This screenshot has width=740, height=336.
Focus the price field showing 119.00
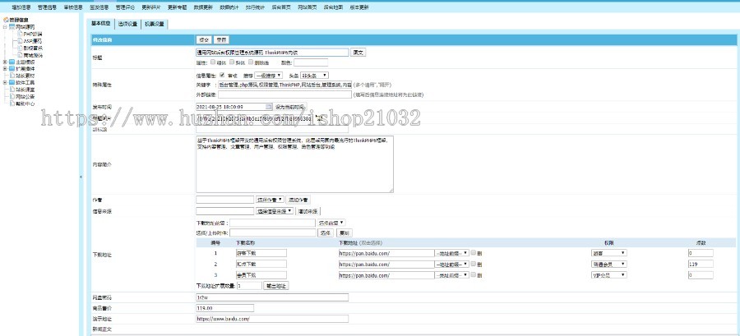pyautogui.click(x=225, y=308)
